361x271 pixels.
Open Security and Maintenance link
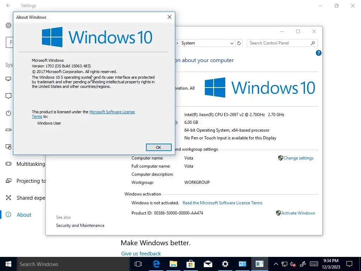click(x=80, y=225)
